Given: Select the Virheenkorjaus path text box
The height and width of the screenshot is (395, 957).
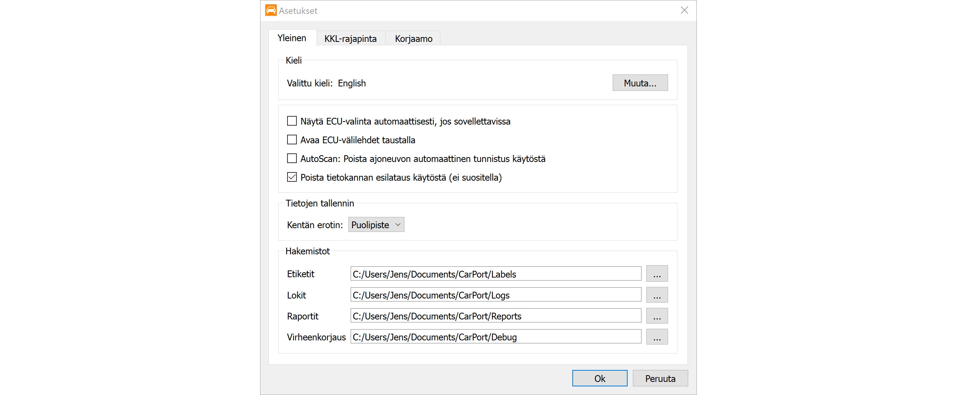Looking at the screenshot, I should click(x=496, y=337).
